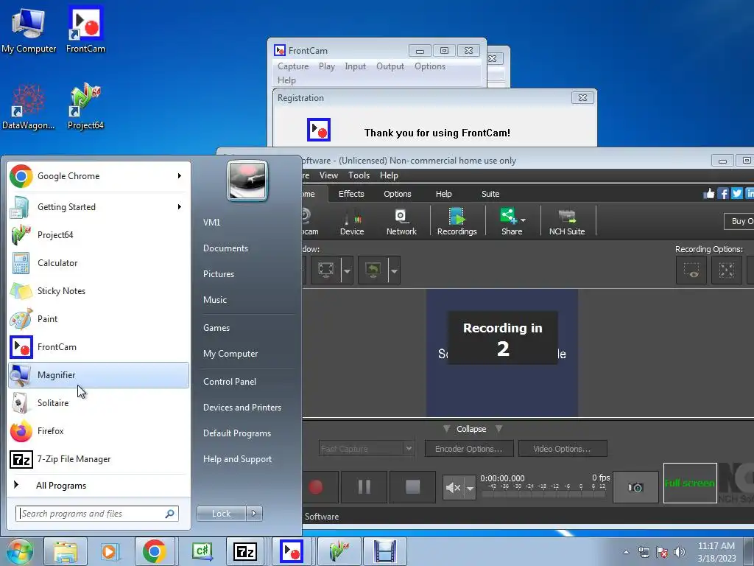Click the Encoder Options... button

pyautogui.click(x=469, y=449)
